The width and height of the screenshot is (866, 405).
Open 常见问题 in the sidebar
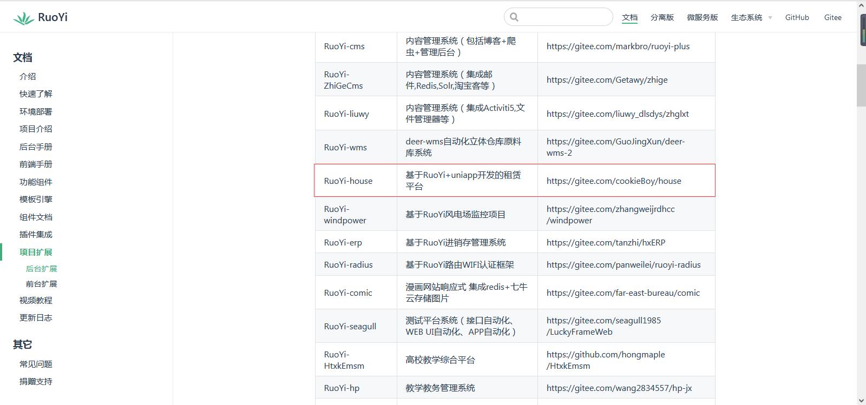point(36,364)
